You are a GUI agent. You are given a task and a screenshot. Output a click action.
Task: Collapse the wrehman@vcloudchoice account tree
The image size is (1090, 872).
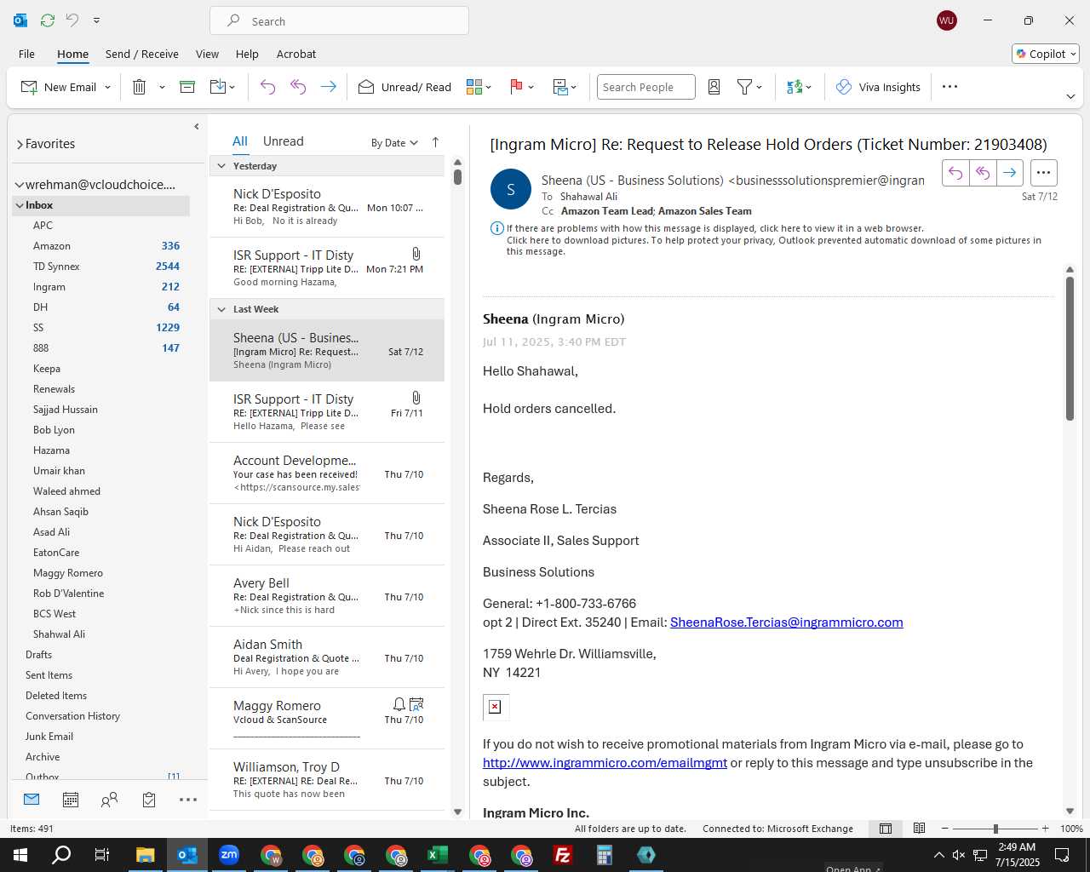(19, 185)
